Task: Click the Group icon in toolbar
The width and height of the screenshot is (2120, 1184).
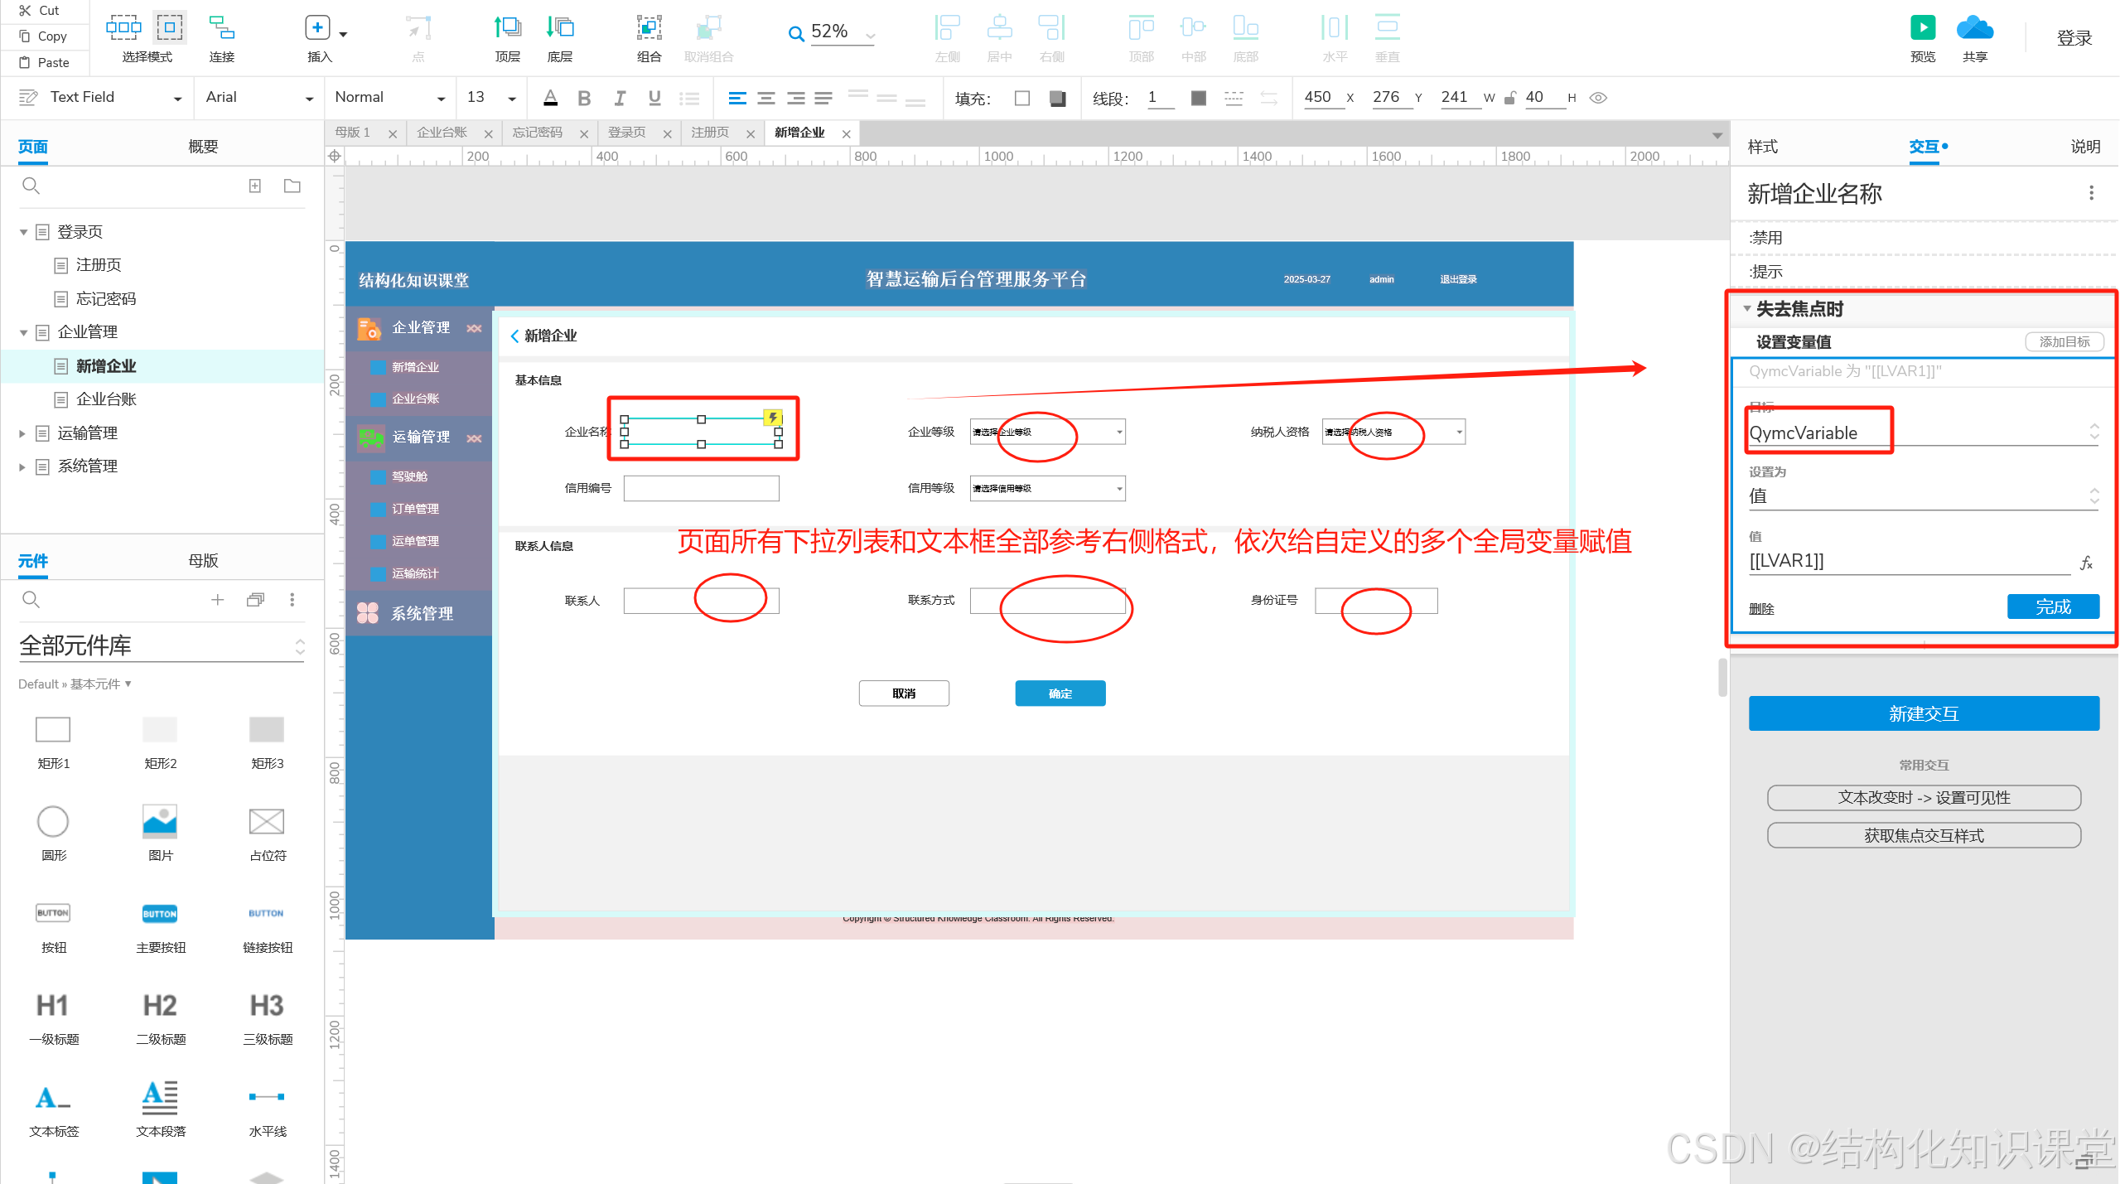Action: click(x=649, y=28)
